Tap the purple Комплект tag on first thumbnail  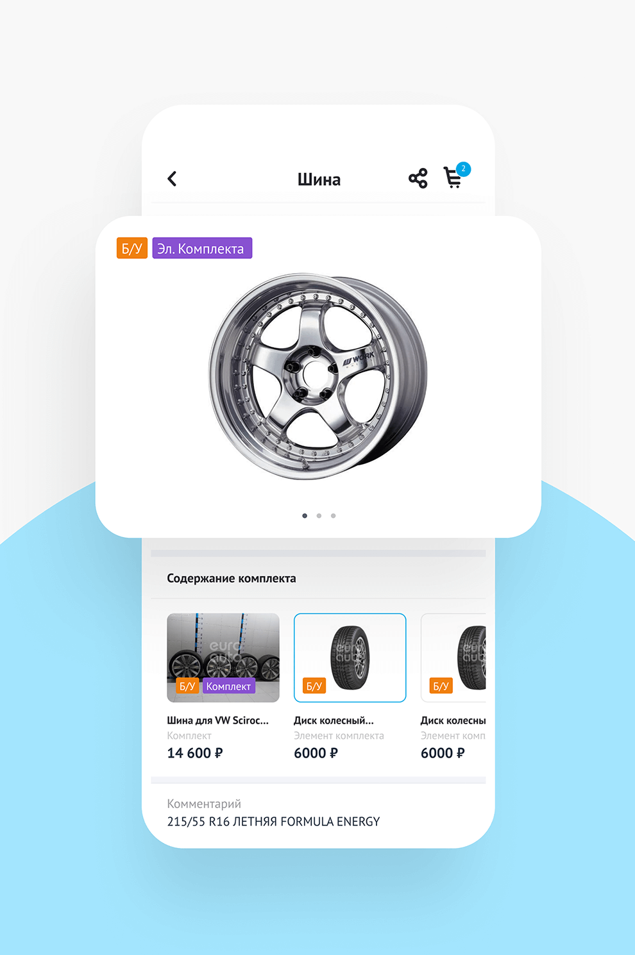tap(228, 686)
